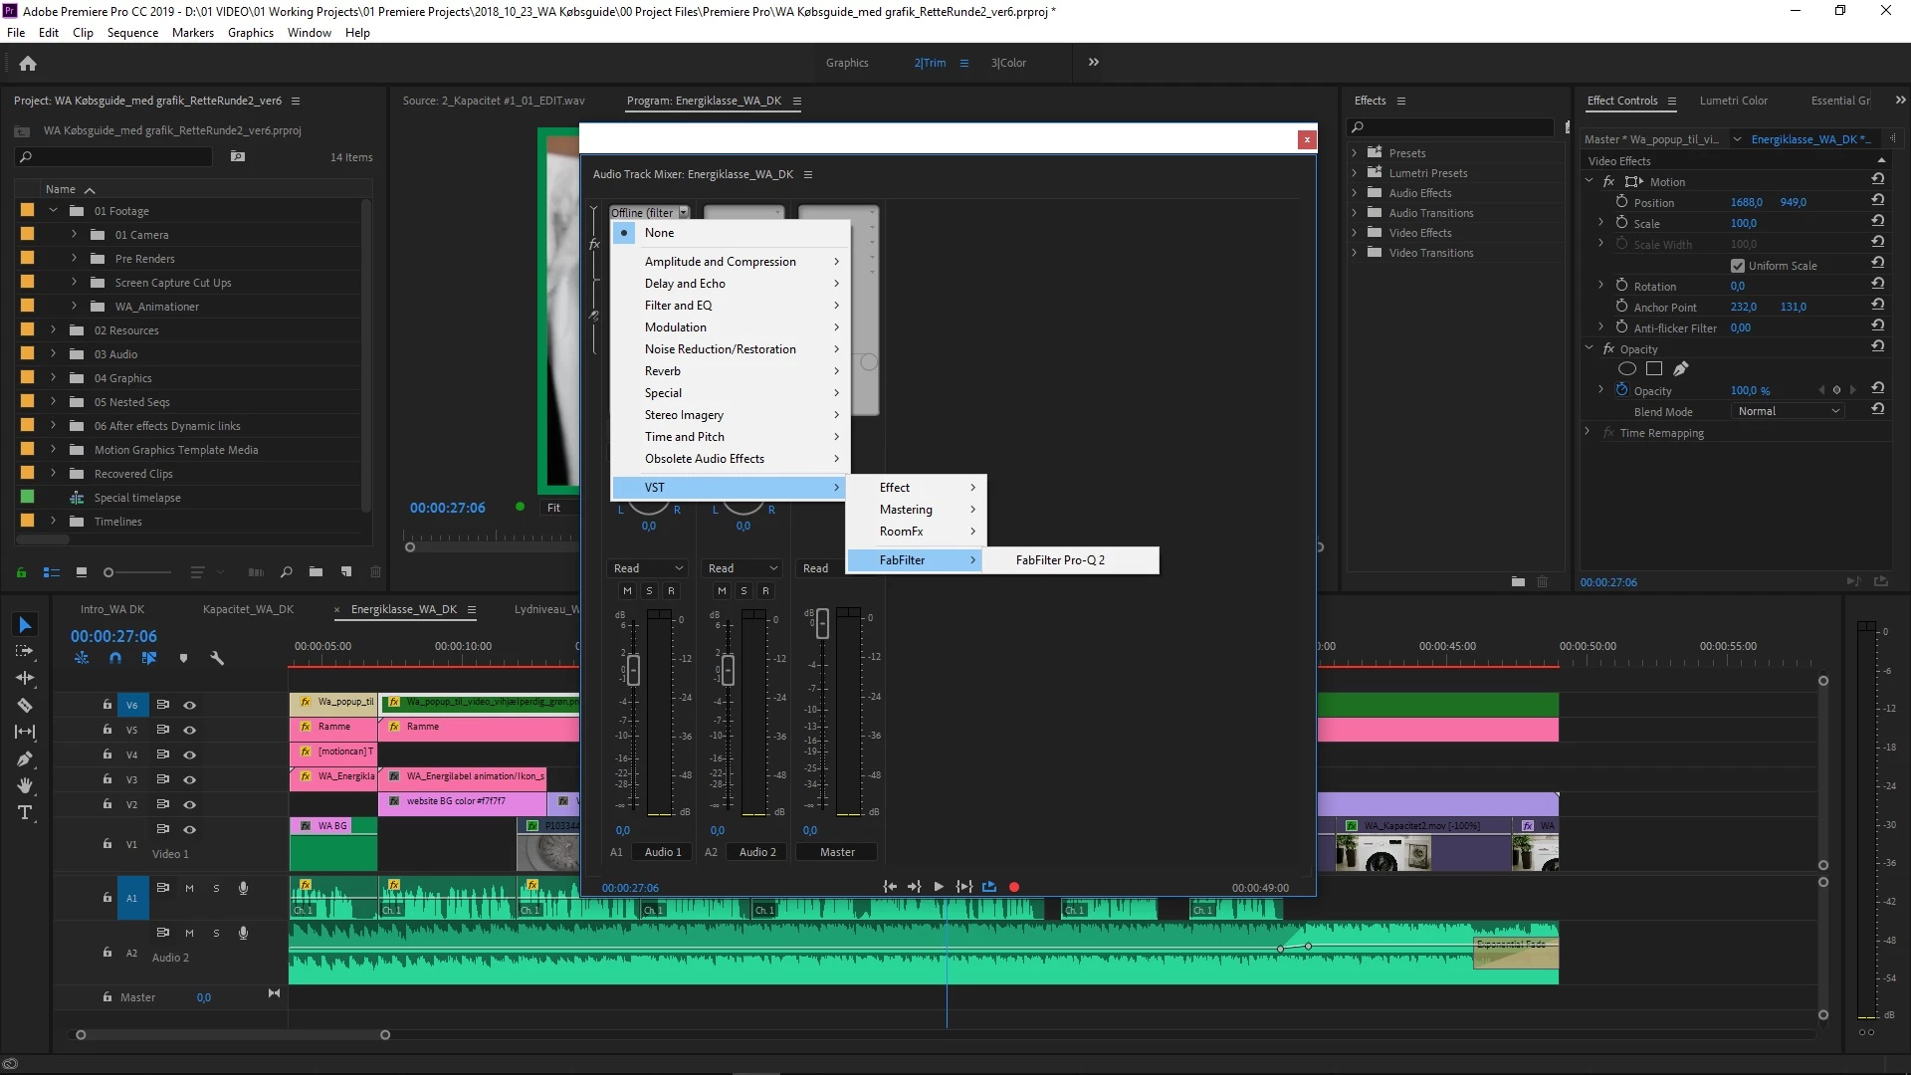The height and width of the screenshot is (1075, 1911).
Task: Toggle the Uniform Scale checkbox
Action: coord(1738,266)
